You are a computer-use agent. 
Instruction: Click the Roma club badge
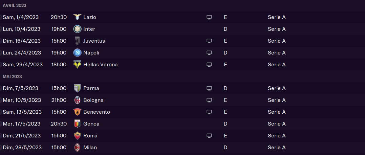point(77,135)
